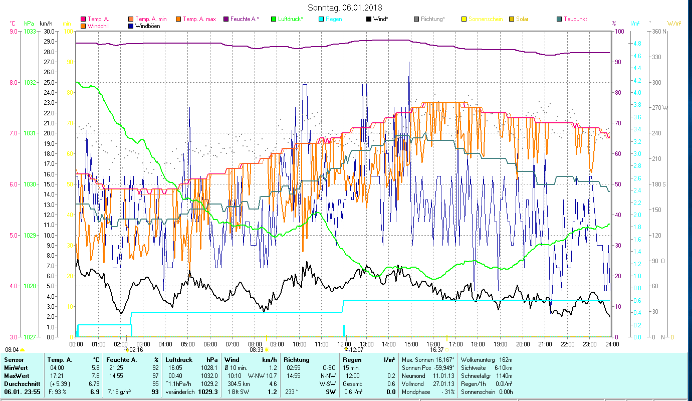Click the cyan Regen legend swatch
Image resolution: width=692 pixels, height=401 pixels.
322,19
